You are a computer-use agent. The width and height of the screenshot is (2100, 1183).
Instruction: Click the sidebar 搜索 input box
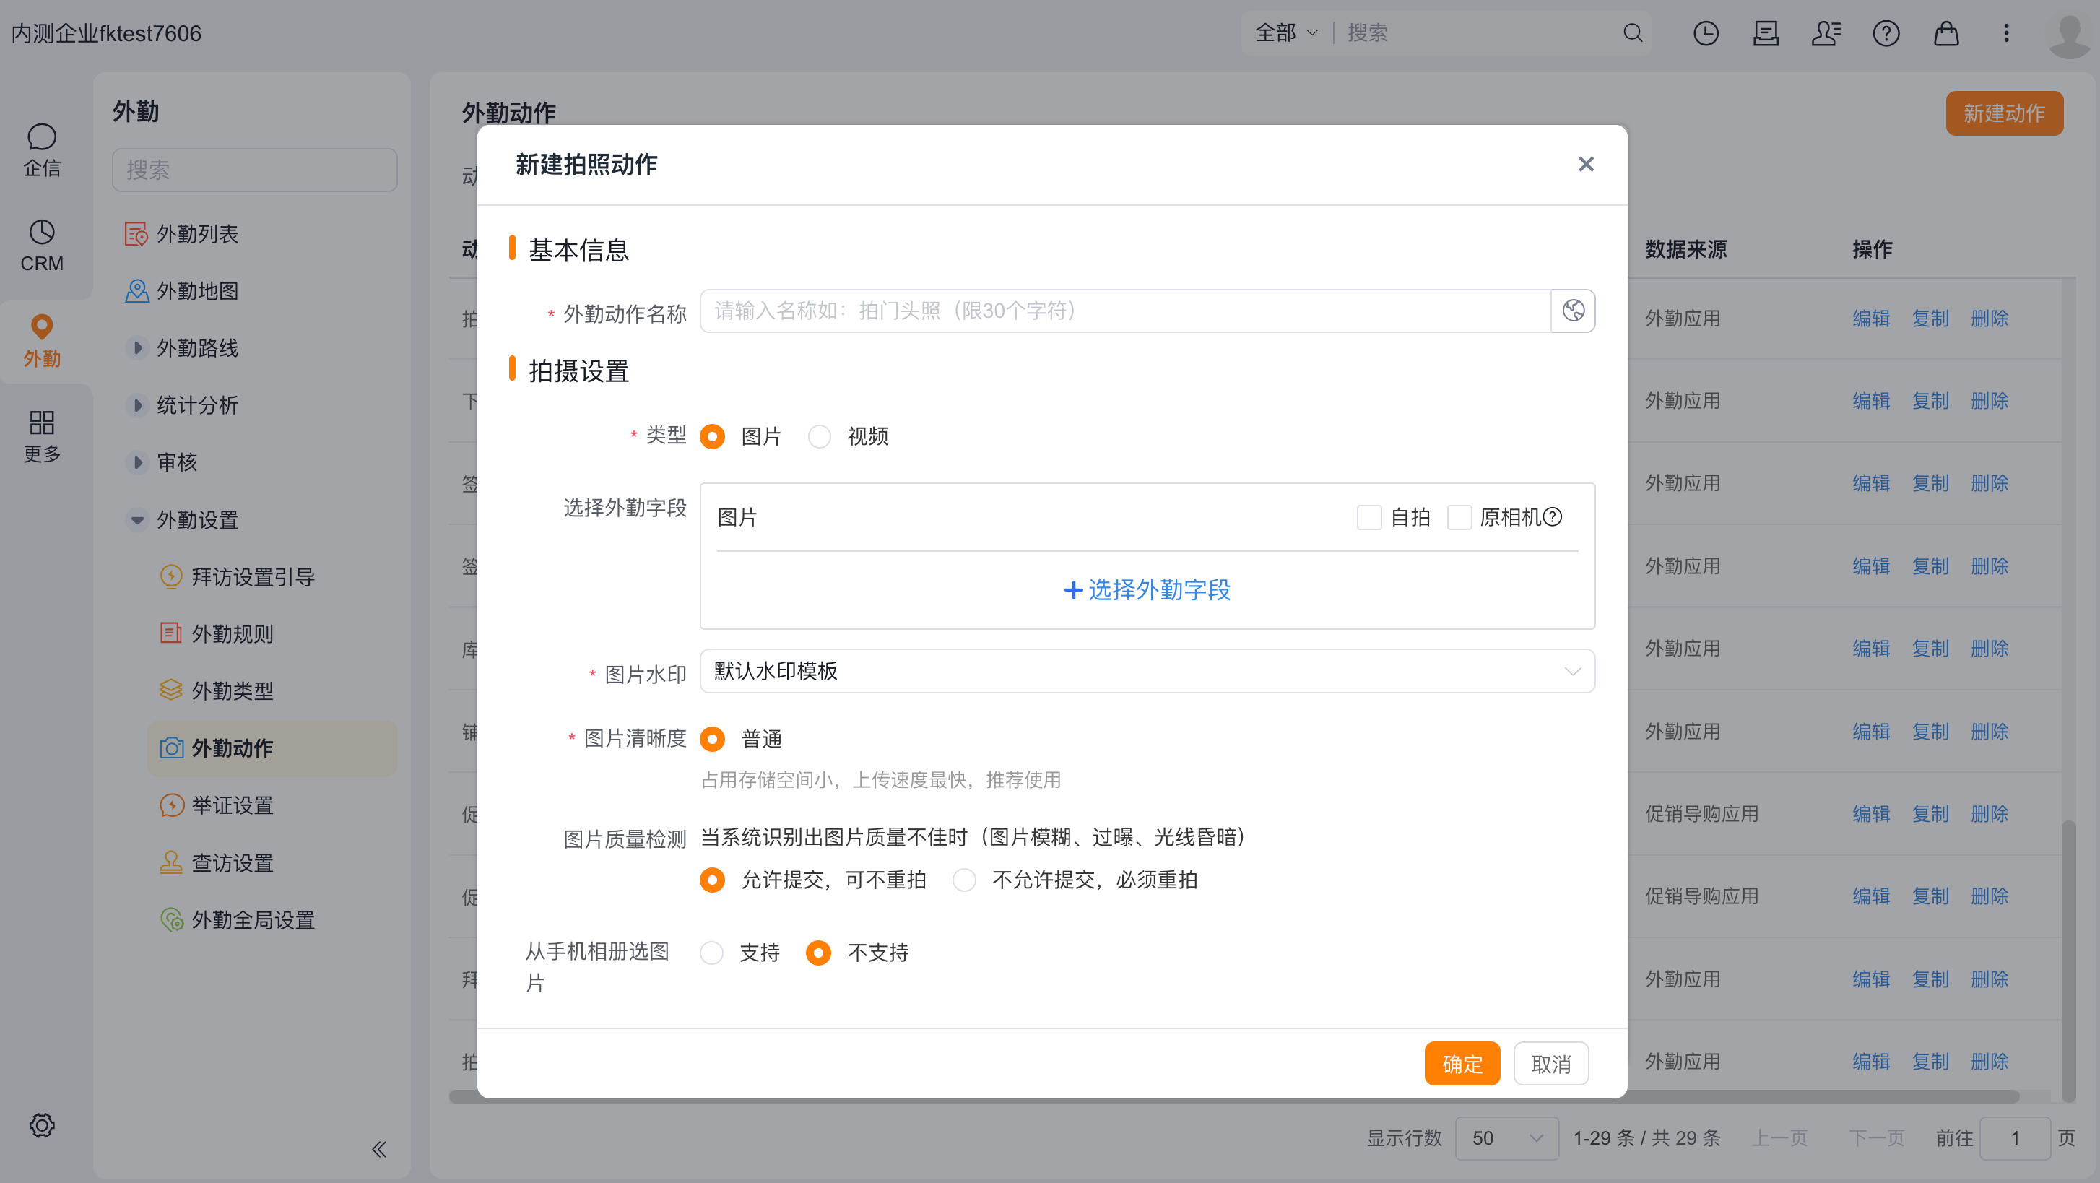pyautogui.click(x=254, y=170)
